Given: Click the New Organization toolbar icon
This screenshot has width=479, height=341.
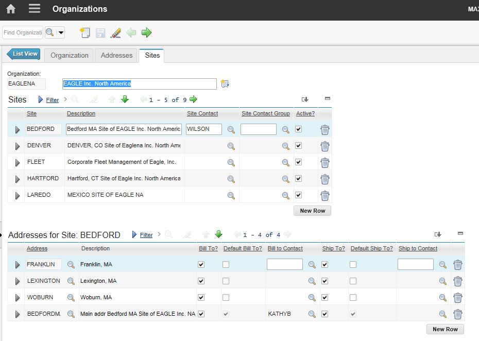Looking at the screenshot, I should click(x=84, y=32).
